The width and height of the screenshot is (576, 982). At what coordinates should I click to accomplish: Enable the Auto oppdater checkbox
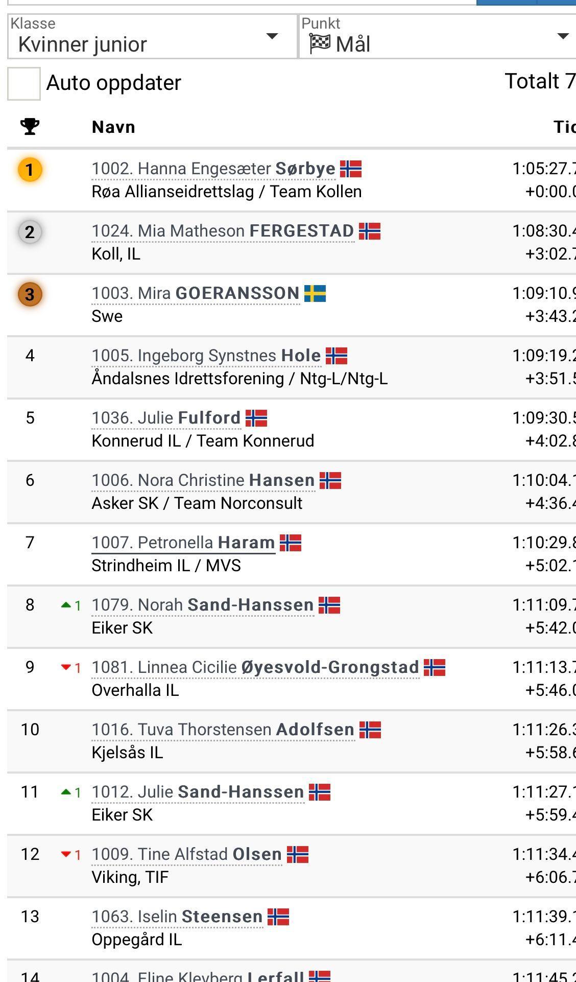tap(24, 83)
